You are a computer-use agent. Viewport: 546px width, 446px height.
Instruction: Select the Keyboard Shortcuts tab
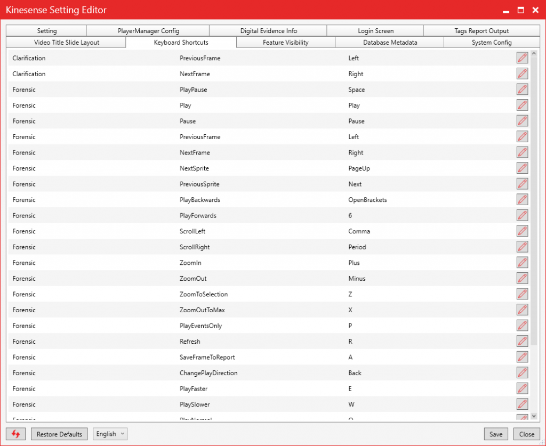[x=181, y=43]
